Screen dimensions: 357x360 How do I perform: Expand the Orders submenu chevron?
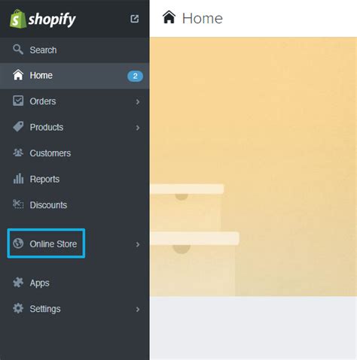click(x=138, y=101)
